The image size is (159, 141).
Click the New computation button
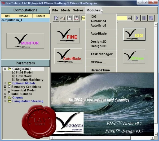(x=8, y=16)
